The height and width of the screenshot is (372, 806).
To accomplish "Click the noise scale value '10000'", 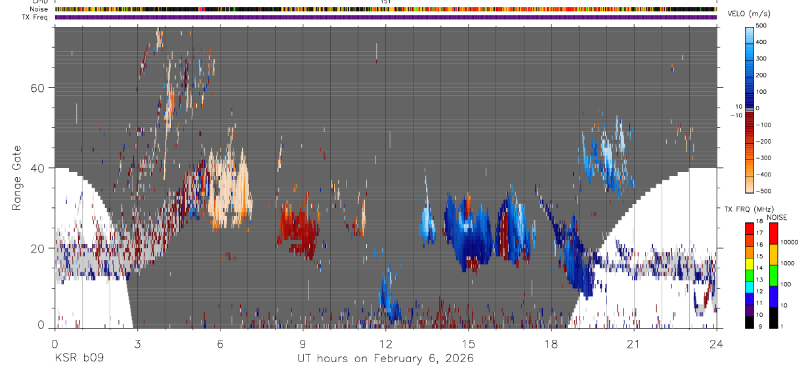I will [x=789, y=242].
